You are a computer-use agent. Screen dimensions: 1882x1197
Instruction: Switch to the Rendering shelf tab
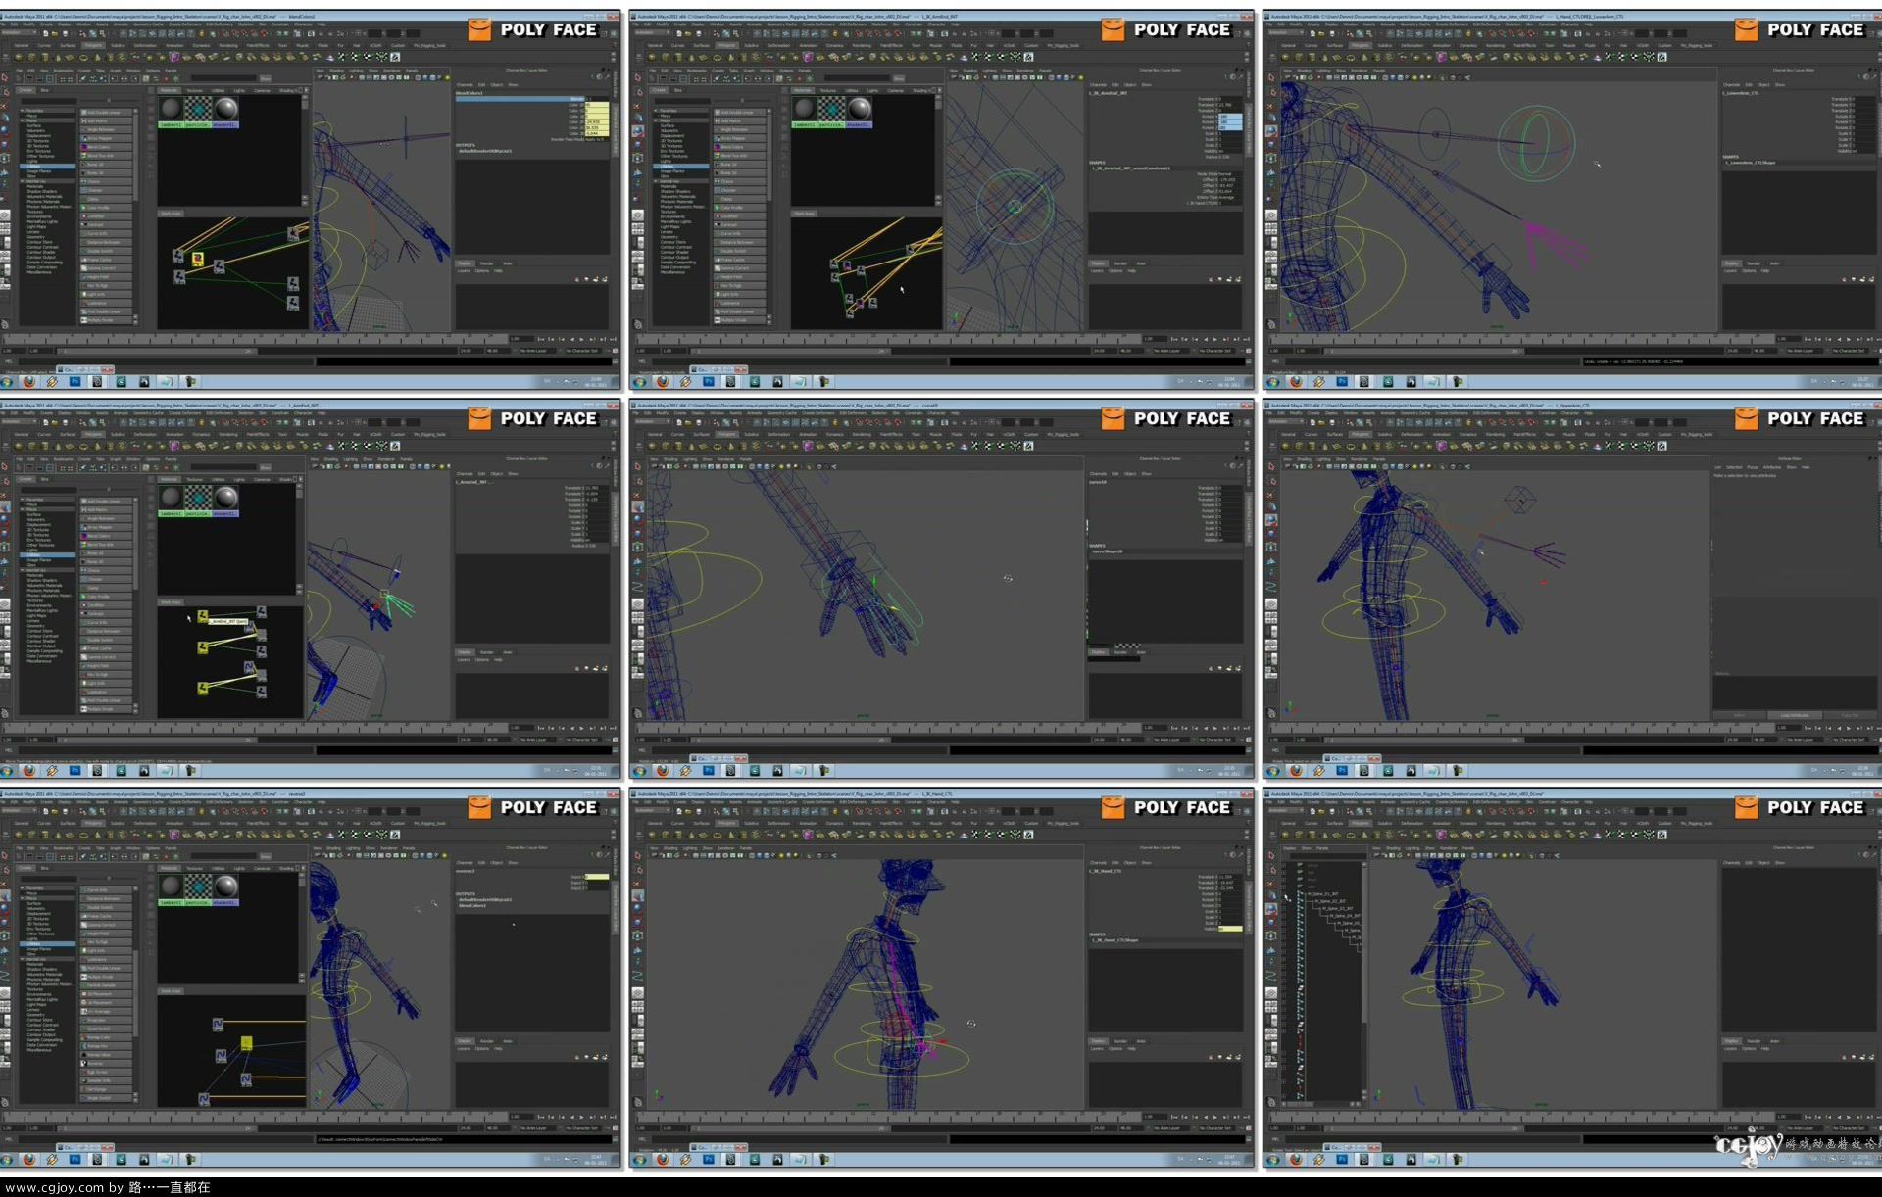coord(230,45)
